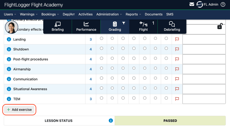This screenshot has height=128, width=230.
Task: Click the LESSON STATUS label
Action: pyautogui.click(x=58, y=121)
